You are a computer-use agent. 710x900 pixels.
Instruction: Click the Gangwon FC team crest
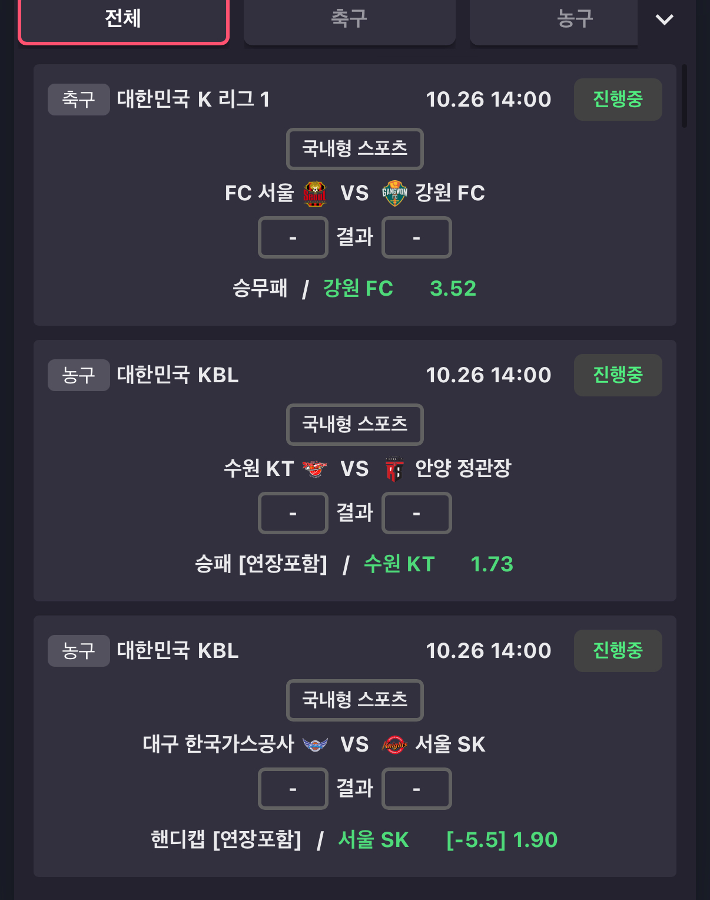(394, 193)
